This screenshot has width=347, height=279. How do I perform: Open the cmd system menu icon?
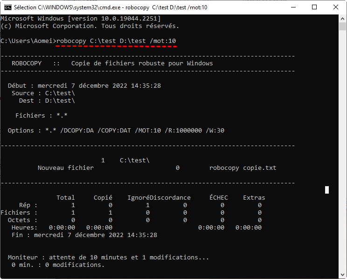[x=8, y=7]
